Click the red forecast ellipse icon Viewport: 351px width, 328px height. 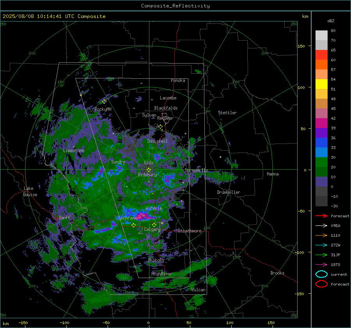coord(321,284)
